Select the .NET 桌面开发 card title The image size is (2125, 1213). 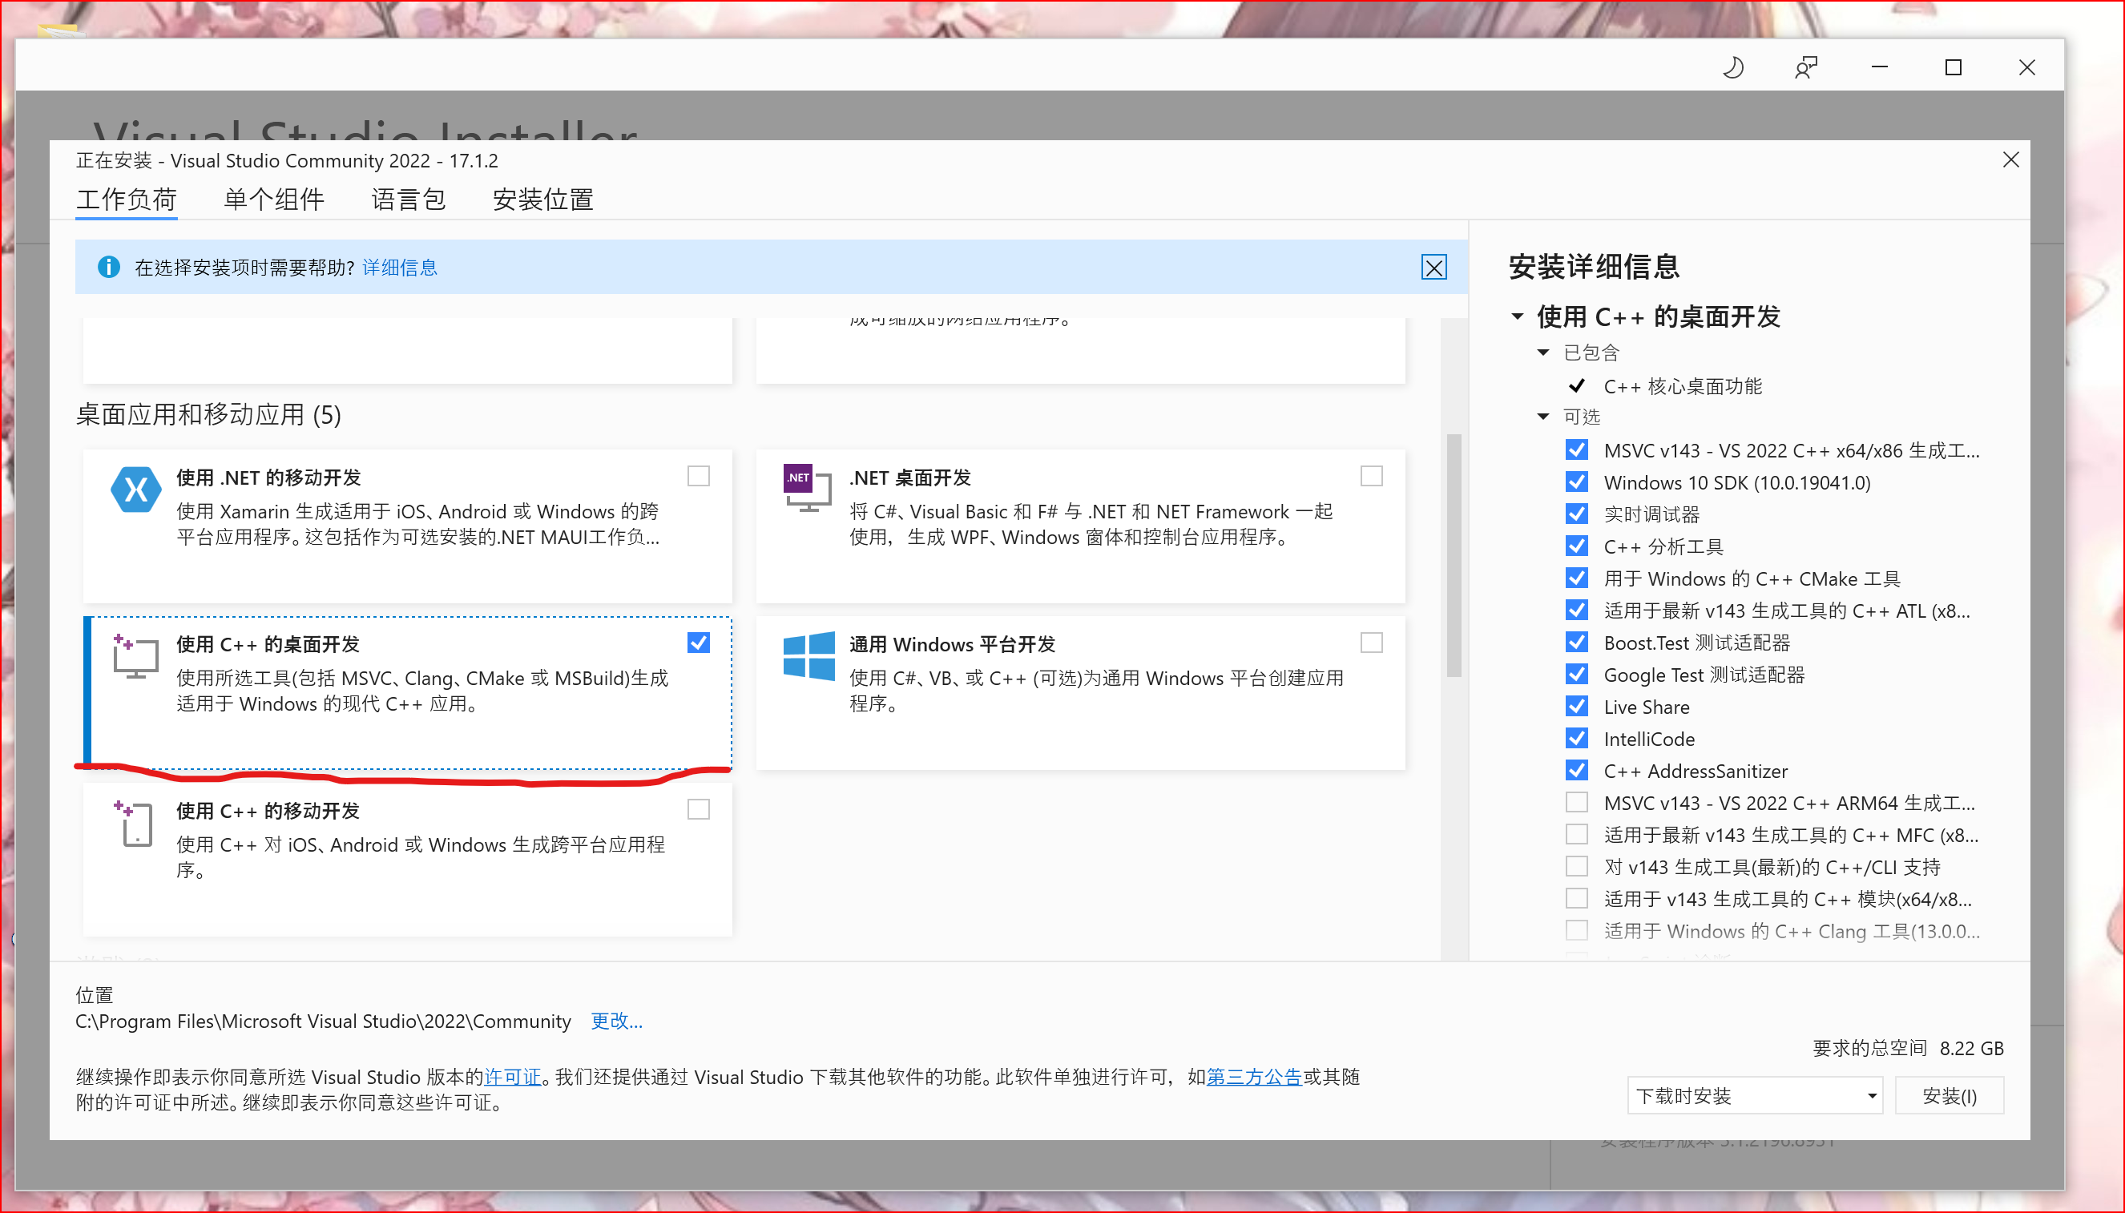pyautogui.click(x=909, y=478)
